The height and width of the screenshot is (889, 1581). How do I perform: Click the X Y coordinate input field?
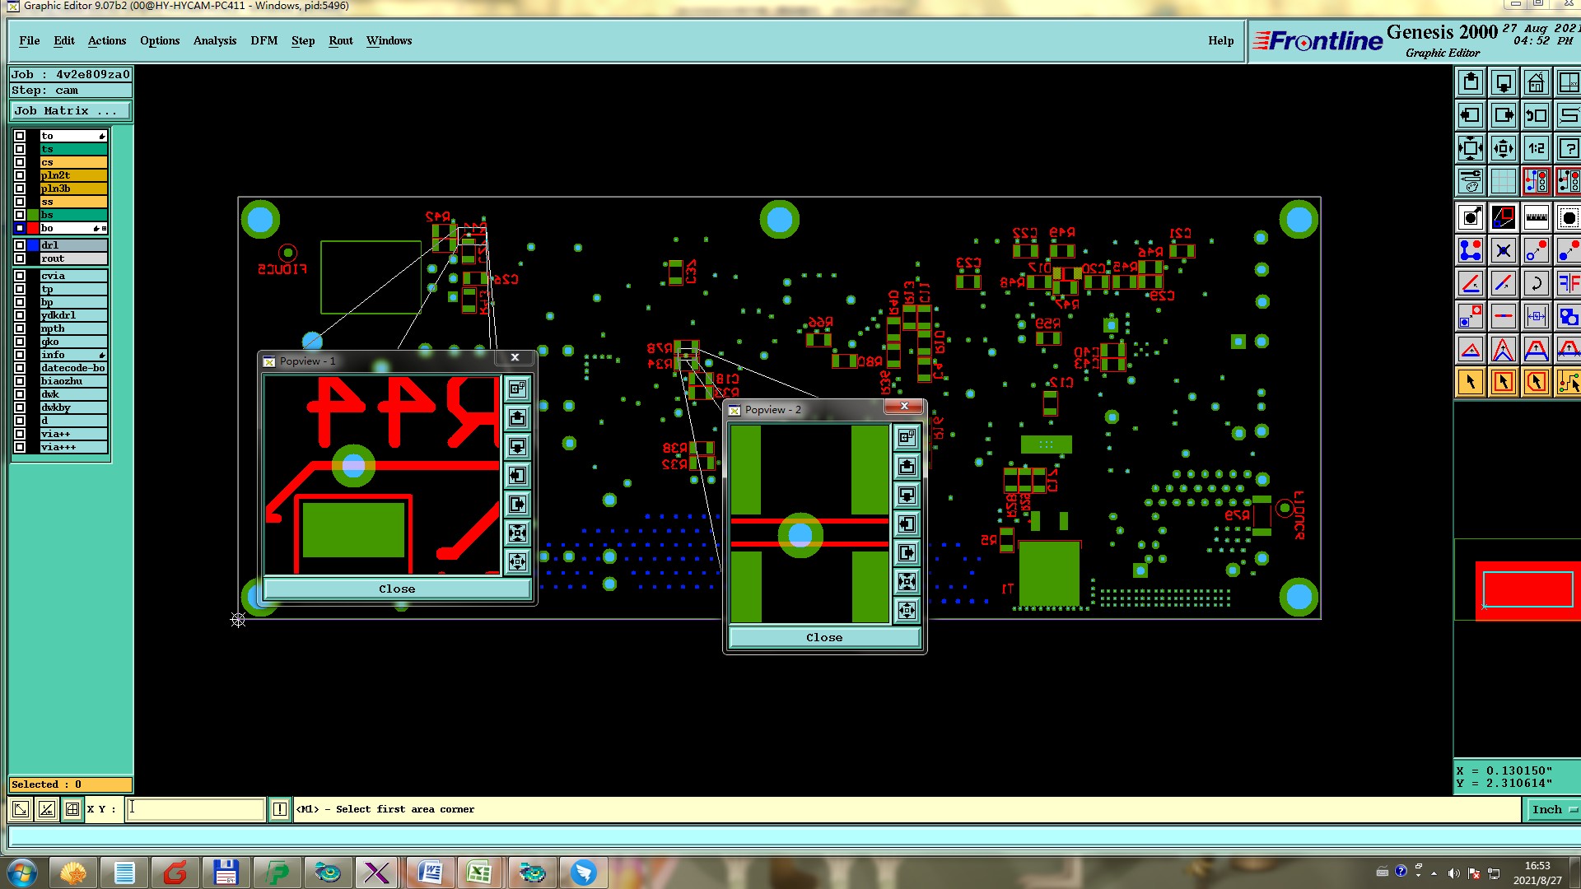pyautogui.click(x=195, y=809)
